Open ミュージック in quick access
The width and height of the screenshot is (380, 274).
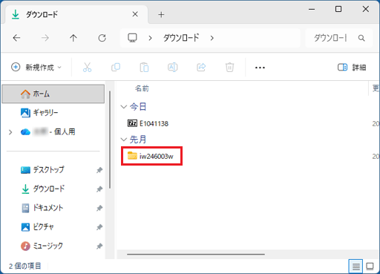(x=42, y=246)
